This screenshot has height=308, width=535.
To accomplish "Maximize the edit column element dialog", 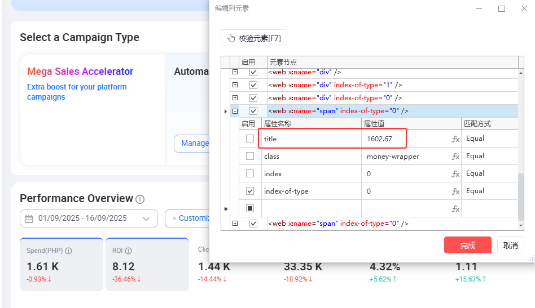I will [x=502, y=8].
